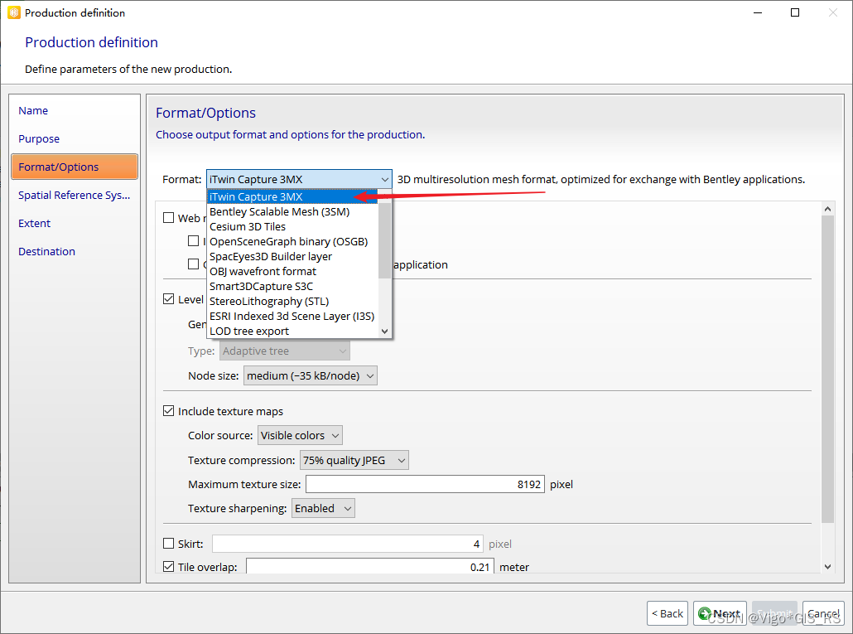The image size is (853, 634).
Task: Click the Next button
Action: pyautogui.click(x=720, y=613)
